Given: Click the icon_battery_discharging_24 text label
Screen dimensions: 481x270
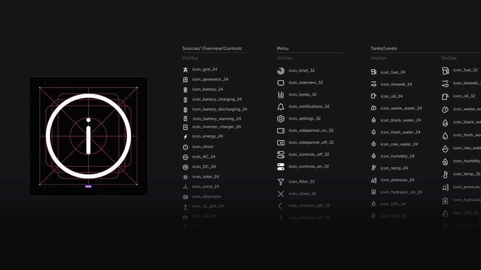Looking at the screenshot, I should pyautogui.click(x=219, y=109).
